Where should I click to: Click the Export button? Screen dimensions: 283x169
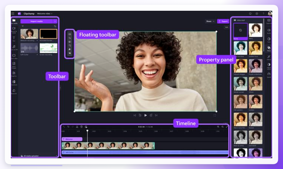click(x=223, y=21)
